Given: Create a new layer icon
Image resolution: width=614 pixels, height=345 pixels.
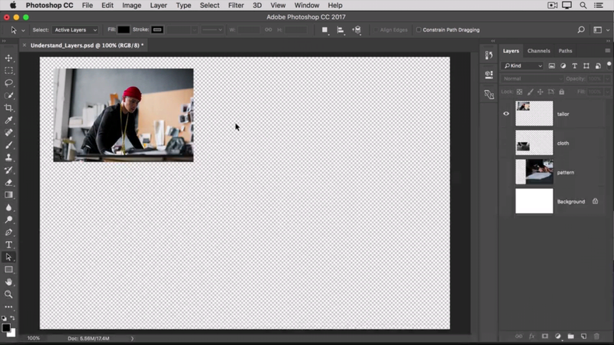Looking at the screenshot, I should pos(584,337).
